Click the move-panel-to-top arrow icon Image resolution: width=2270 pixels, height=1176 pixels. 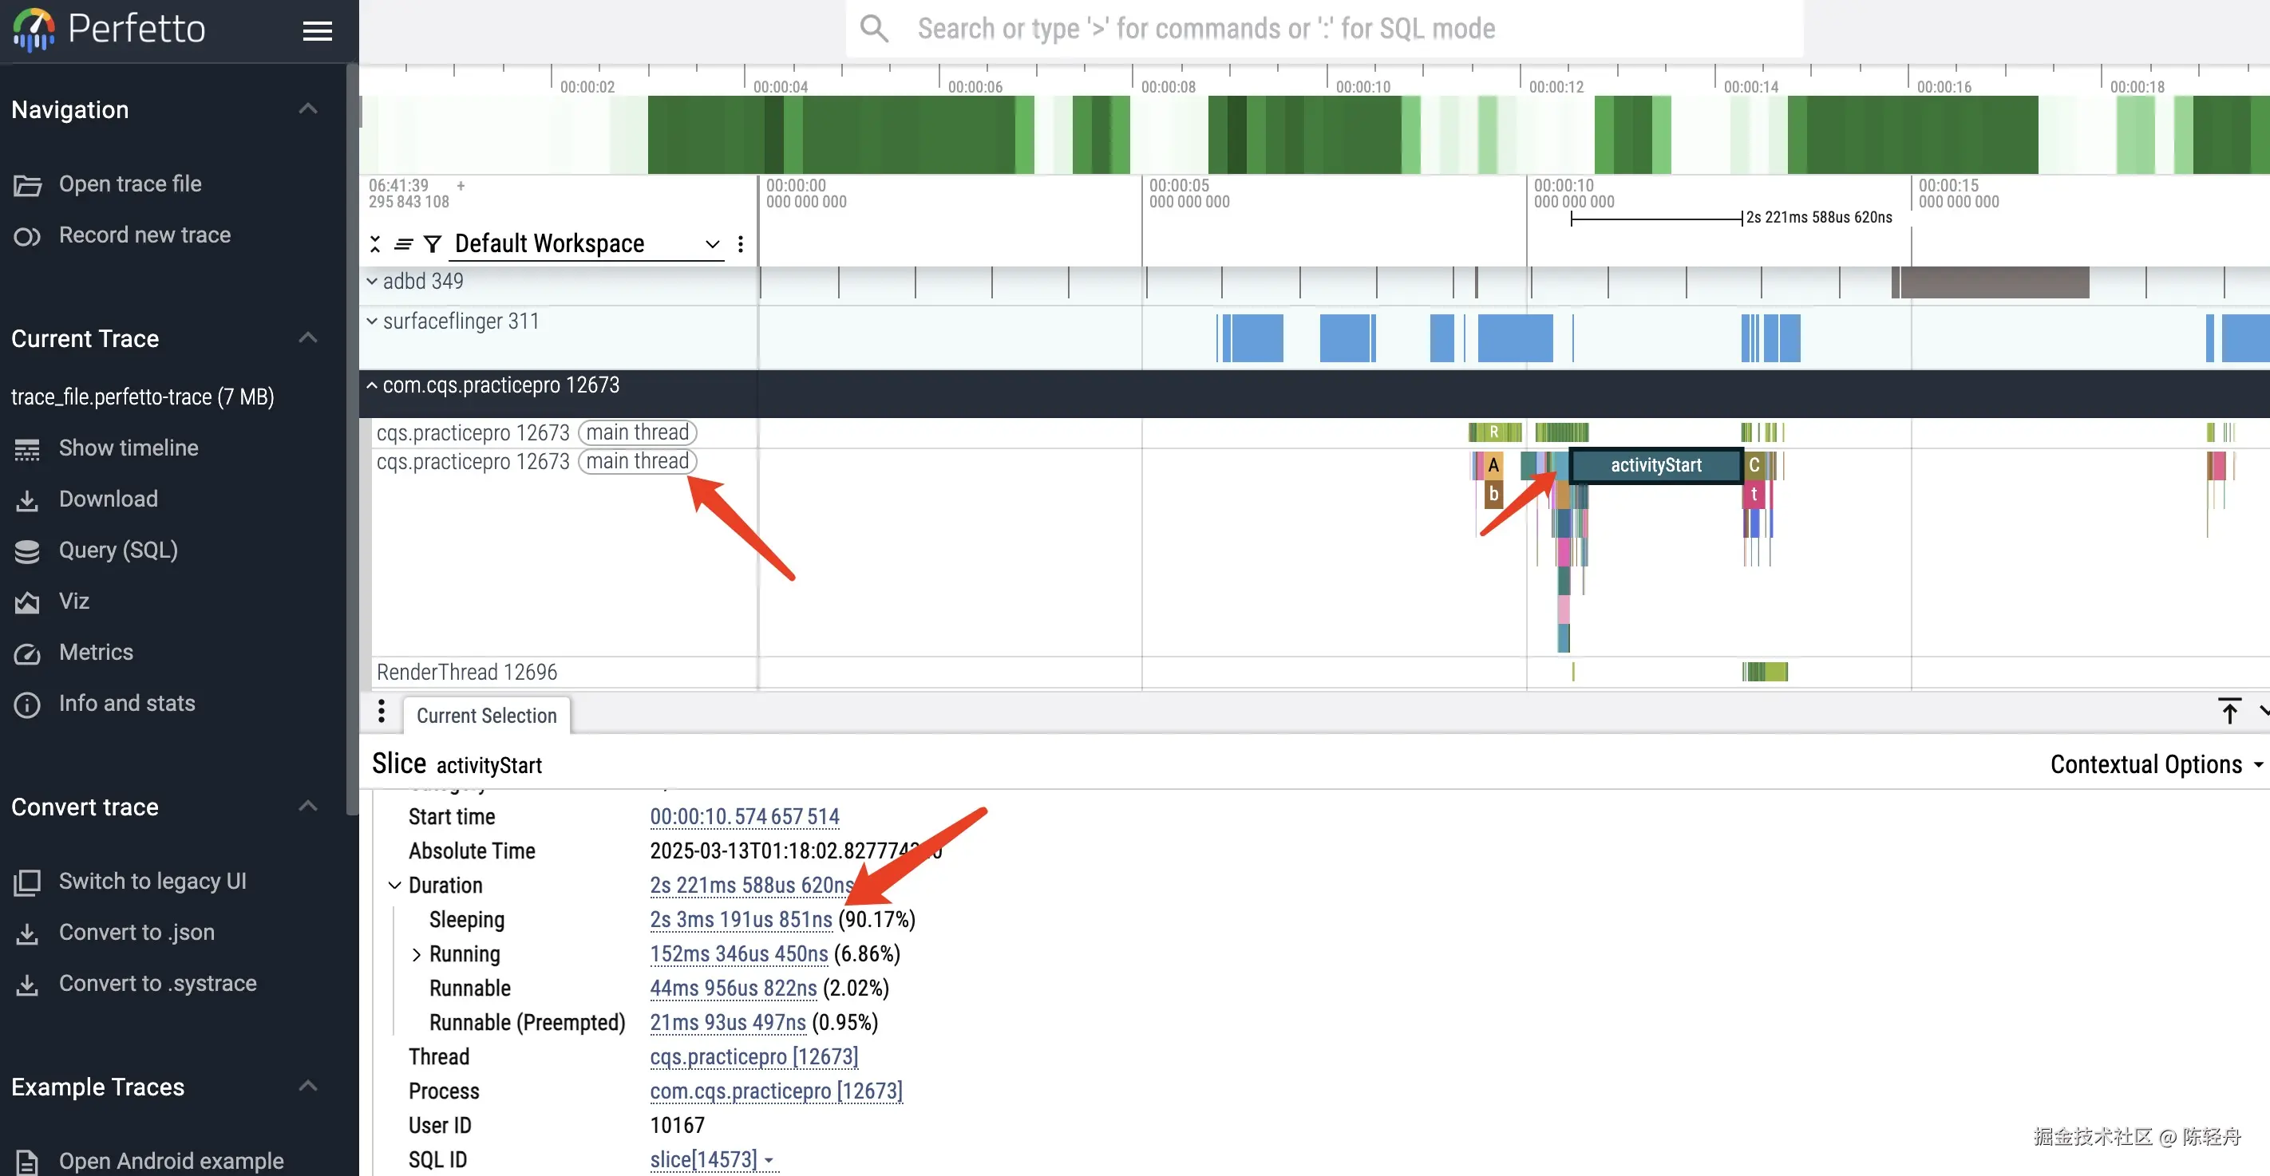point(2228,712)
